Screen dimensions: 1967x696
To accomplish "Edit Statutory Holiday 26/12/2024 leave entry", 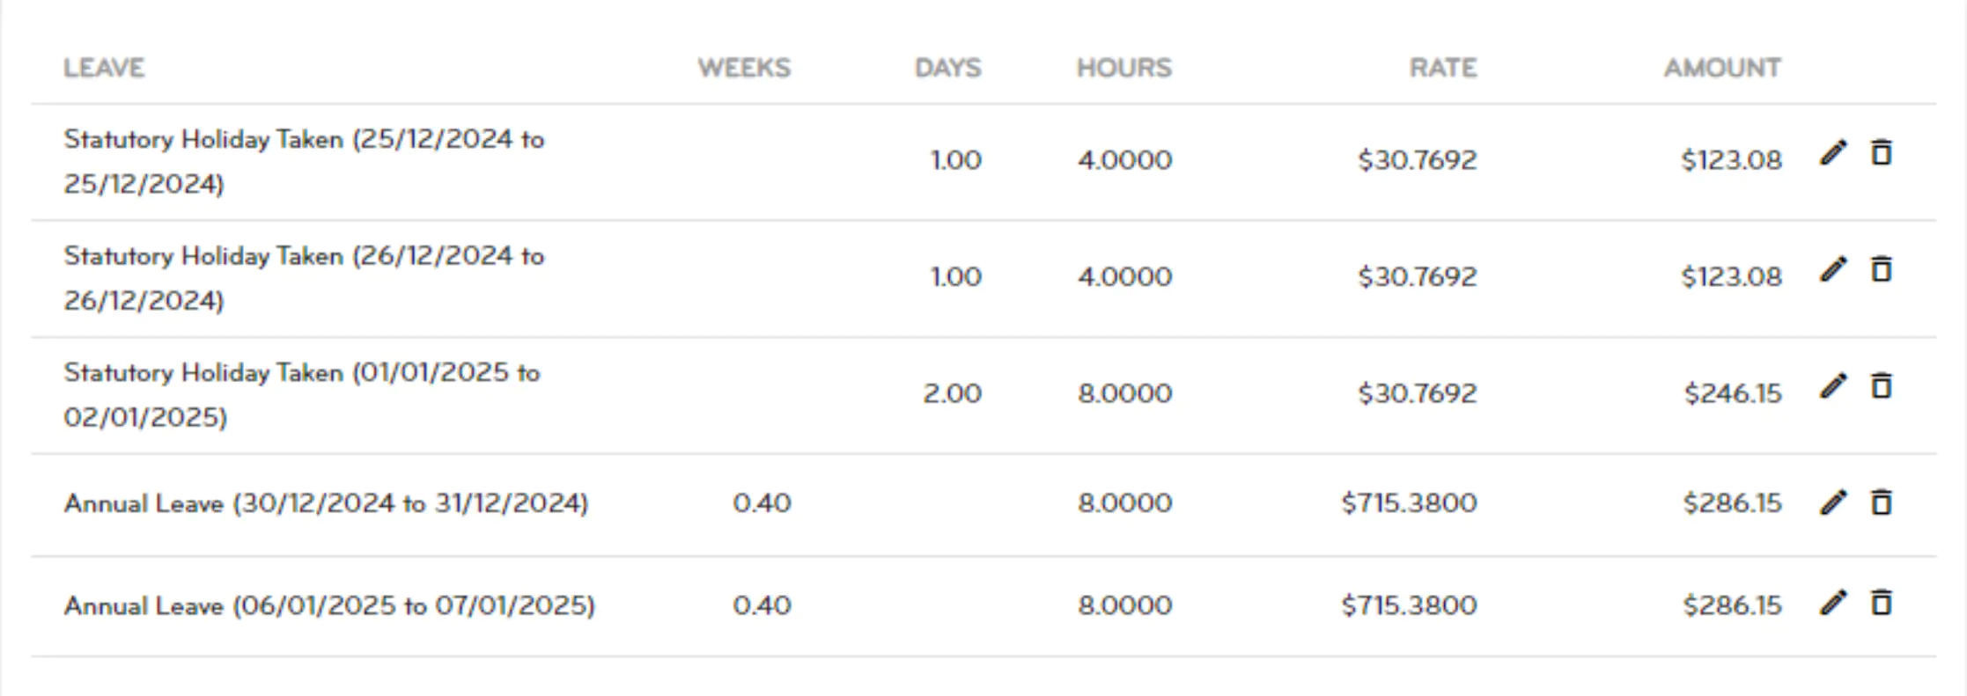I will coord(1833,269).
